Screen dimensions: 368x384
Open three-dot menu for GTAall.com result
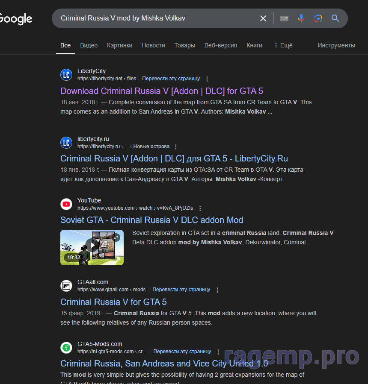click(217, 290)
